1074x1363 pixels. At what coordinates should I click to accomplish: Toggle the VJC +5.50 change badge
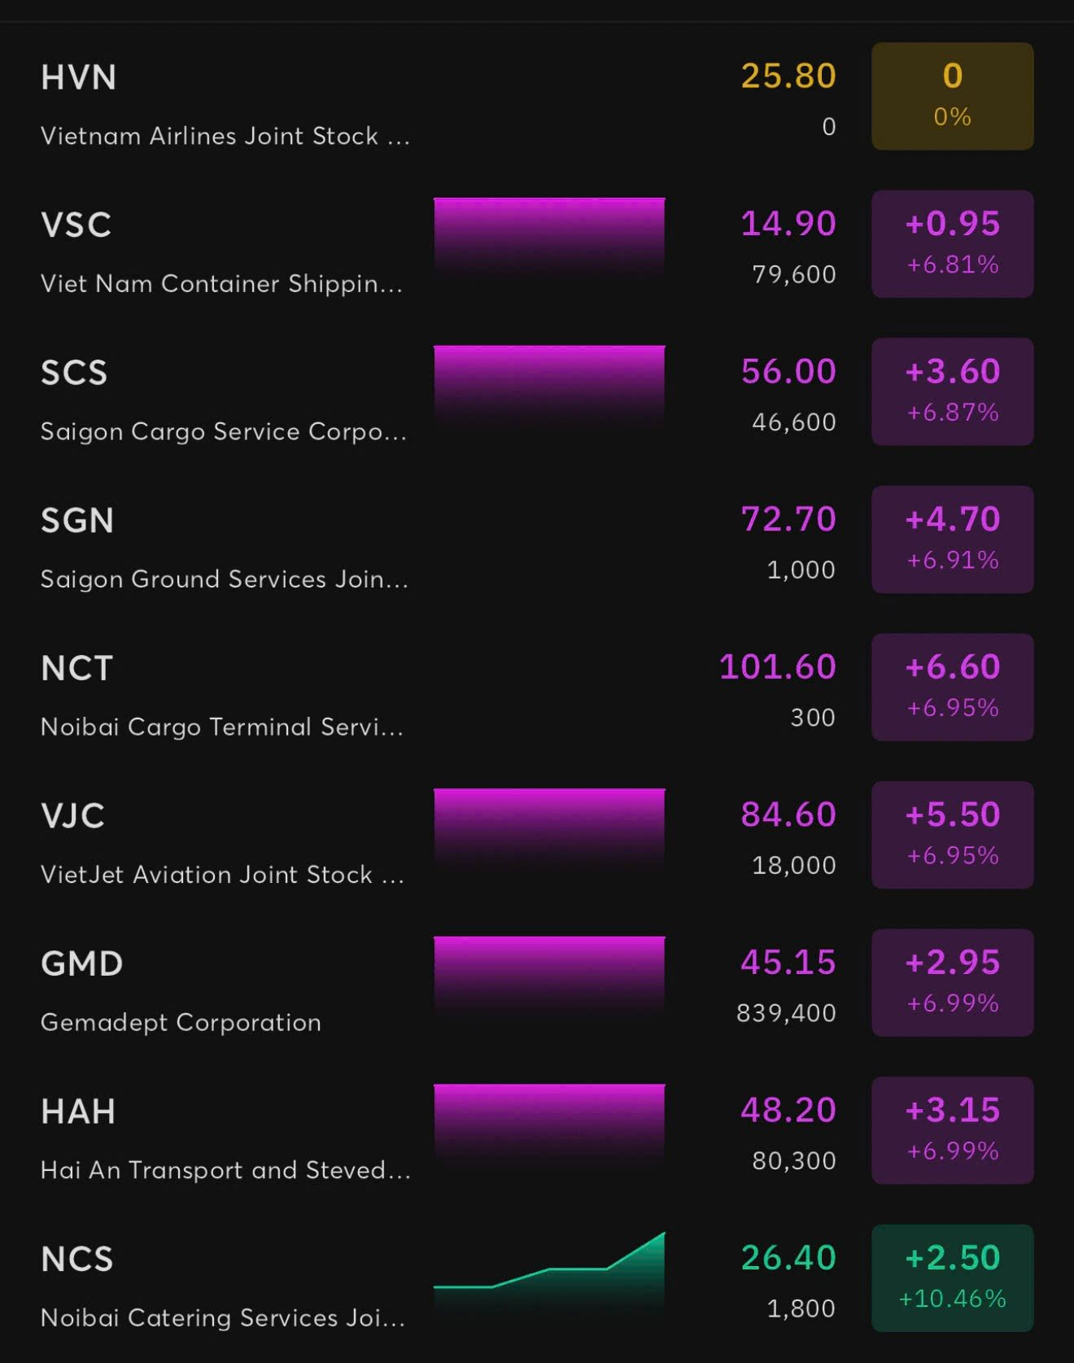pyautogui.click(x=952, y=835)
